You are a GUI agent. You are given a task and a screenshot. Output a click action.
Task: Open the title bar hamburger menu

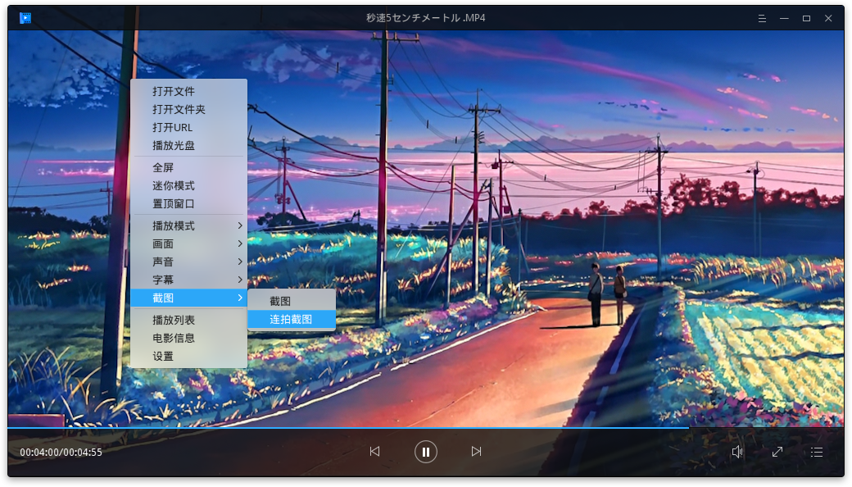point(762,19)
